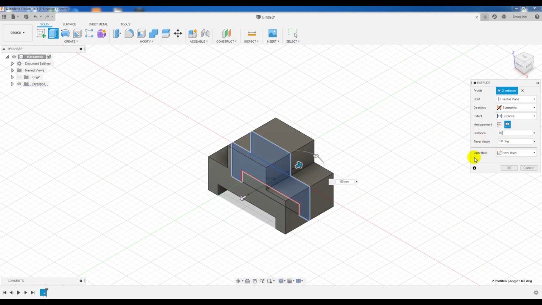Open the Modify menu
The image size is (542, 305).
click(x=147, y=42)
